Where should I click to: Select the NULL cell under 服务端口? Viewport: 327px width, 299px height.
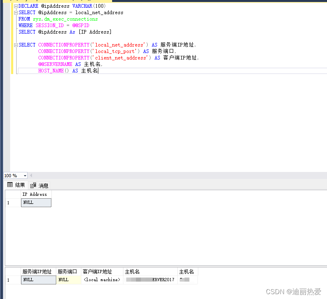pos(68,280)
